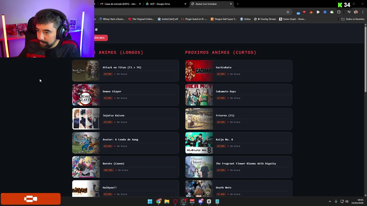Image resolution: width=367 pixels, height=206 pixels.
Task: Open the Chrome three-dot menu
Action: pos(363,12)
